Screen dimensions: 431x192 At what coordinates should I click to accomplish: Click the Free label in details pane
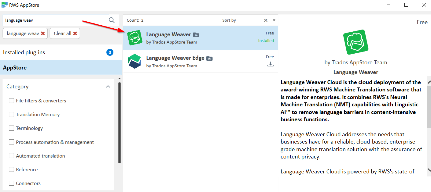422,22
